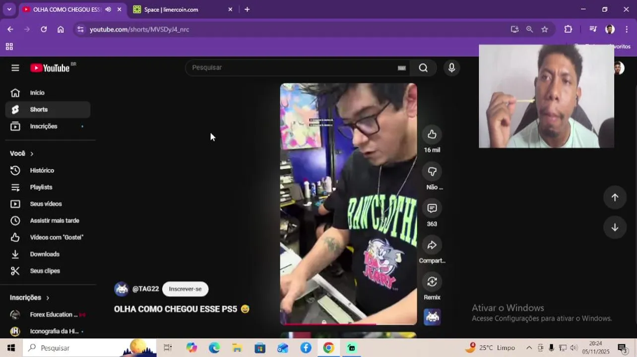Viewport: 637px width, 357px height.
Task: Dislike the short with thumbs down
Action: pyautogui.click(x=432, y=172)
